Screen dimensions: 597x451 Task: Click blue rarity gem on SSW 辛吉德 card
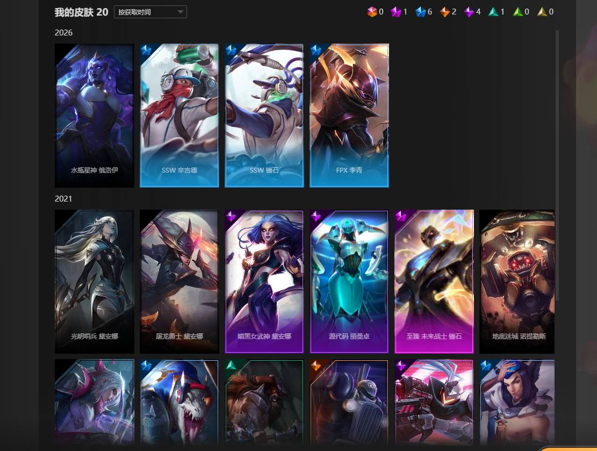146,50
